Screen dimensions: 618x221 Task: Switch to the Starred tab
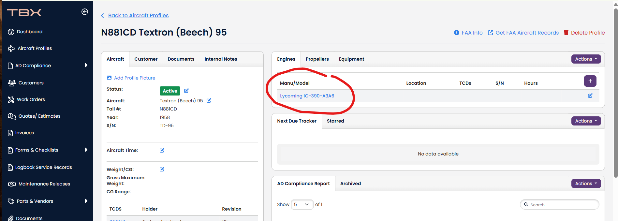pyautogui.click(x=335, y=121)
